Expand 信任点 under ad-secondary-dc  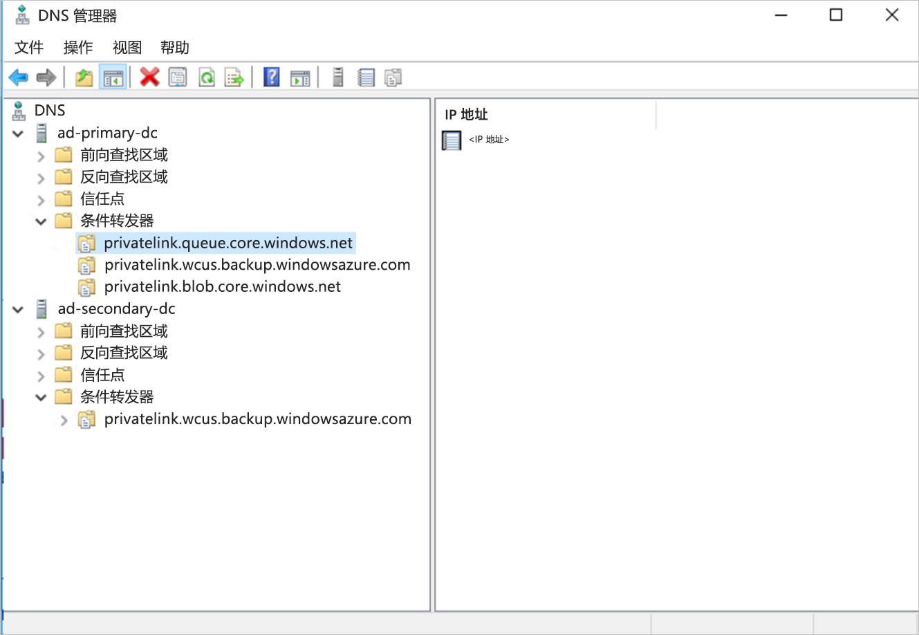coord(41,376)
